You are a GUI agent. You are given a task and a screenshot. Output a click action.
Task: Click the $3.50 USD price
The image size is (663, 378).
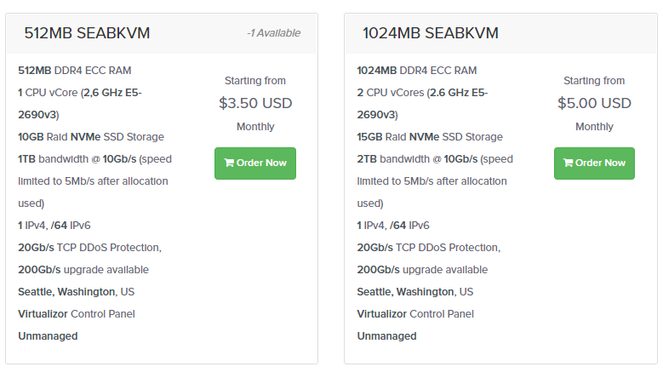click(x=255, y=103)
